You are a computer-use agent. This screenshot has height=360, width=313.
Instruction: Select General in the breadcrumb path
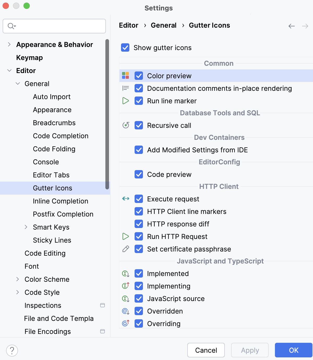tap(164, 25)
